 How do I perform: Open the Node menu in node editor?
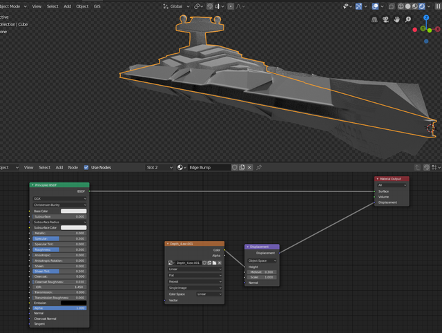coord(73,167)
